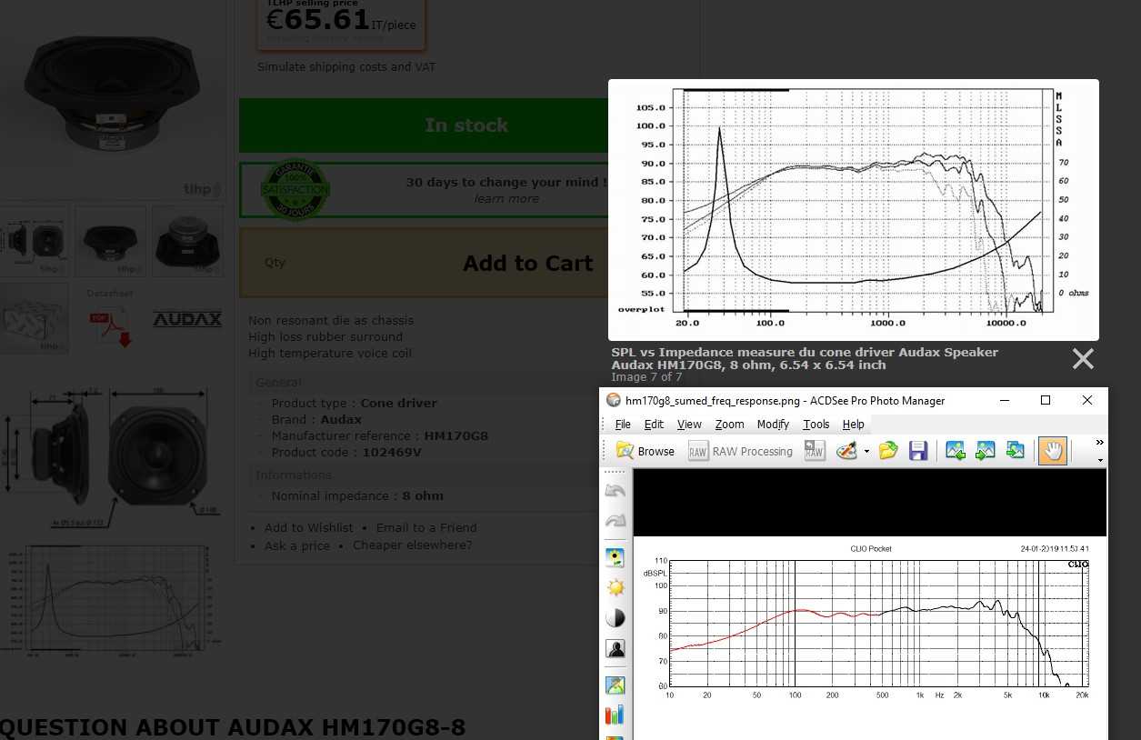The image size is (1141, 740).
Task: Open toolbar options small arrow under chevron
Action: [x=1099, y=460]
